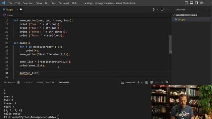Place cursor on 'def main():' line
The image size is (212, 119).
click(x=22, y=43)
